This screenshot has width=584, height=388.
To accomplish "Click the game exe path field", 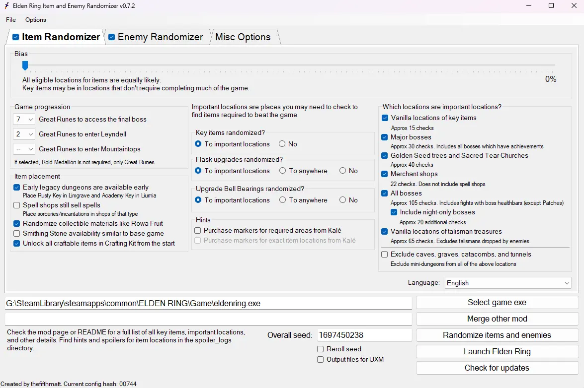I will pyautogui.click(x=208, y=303).
